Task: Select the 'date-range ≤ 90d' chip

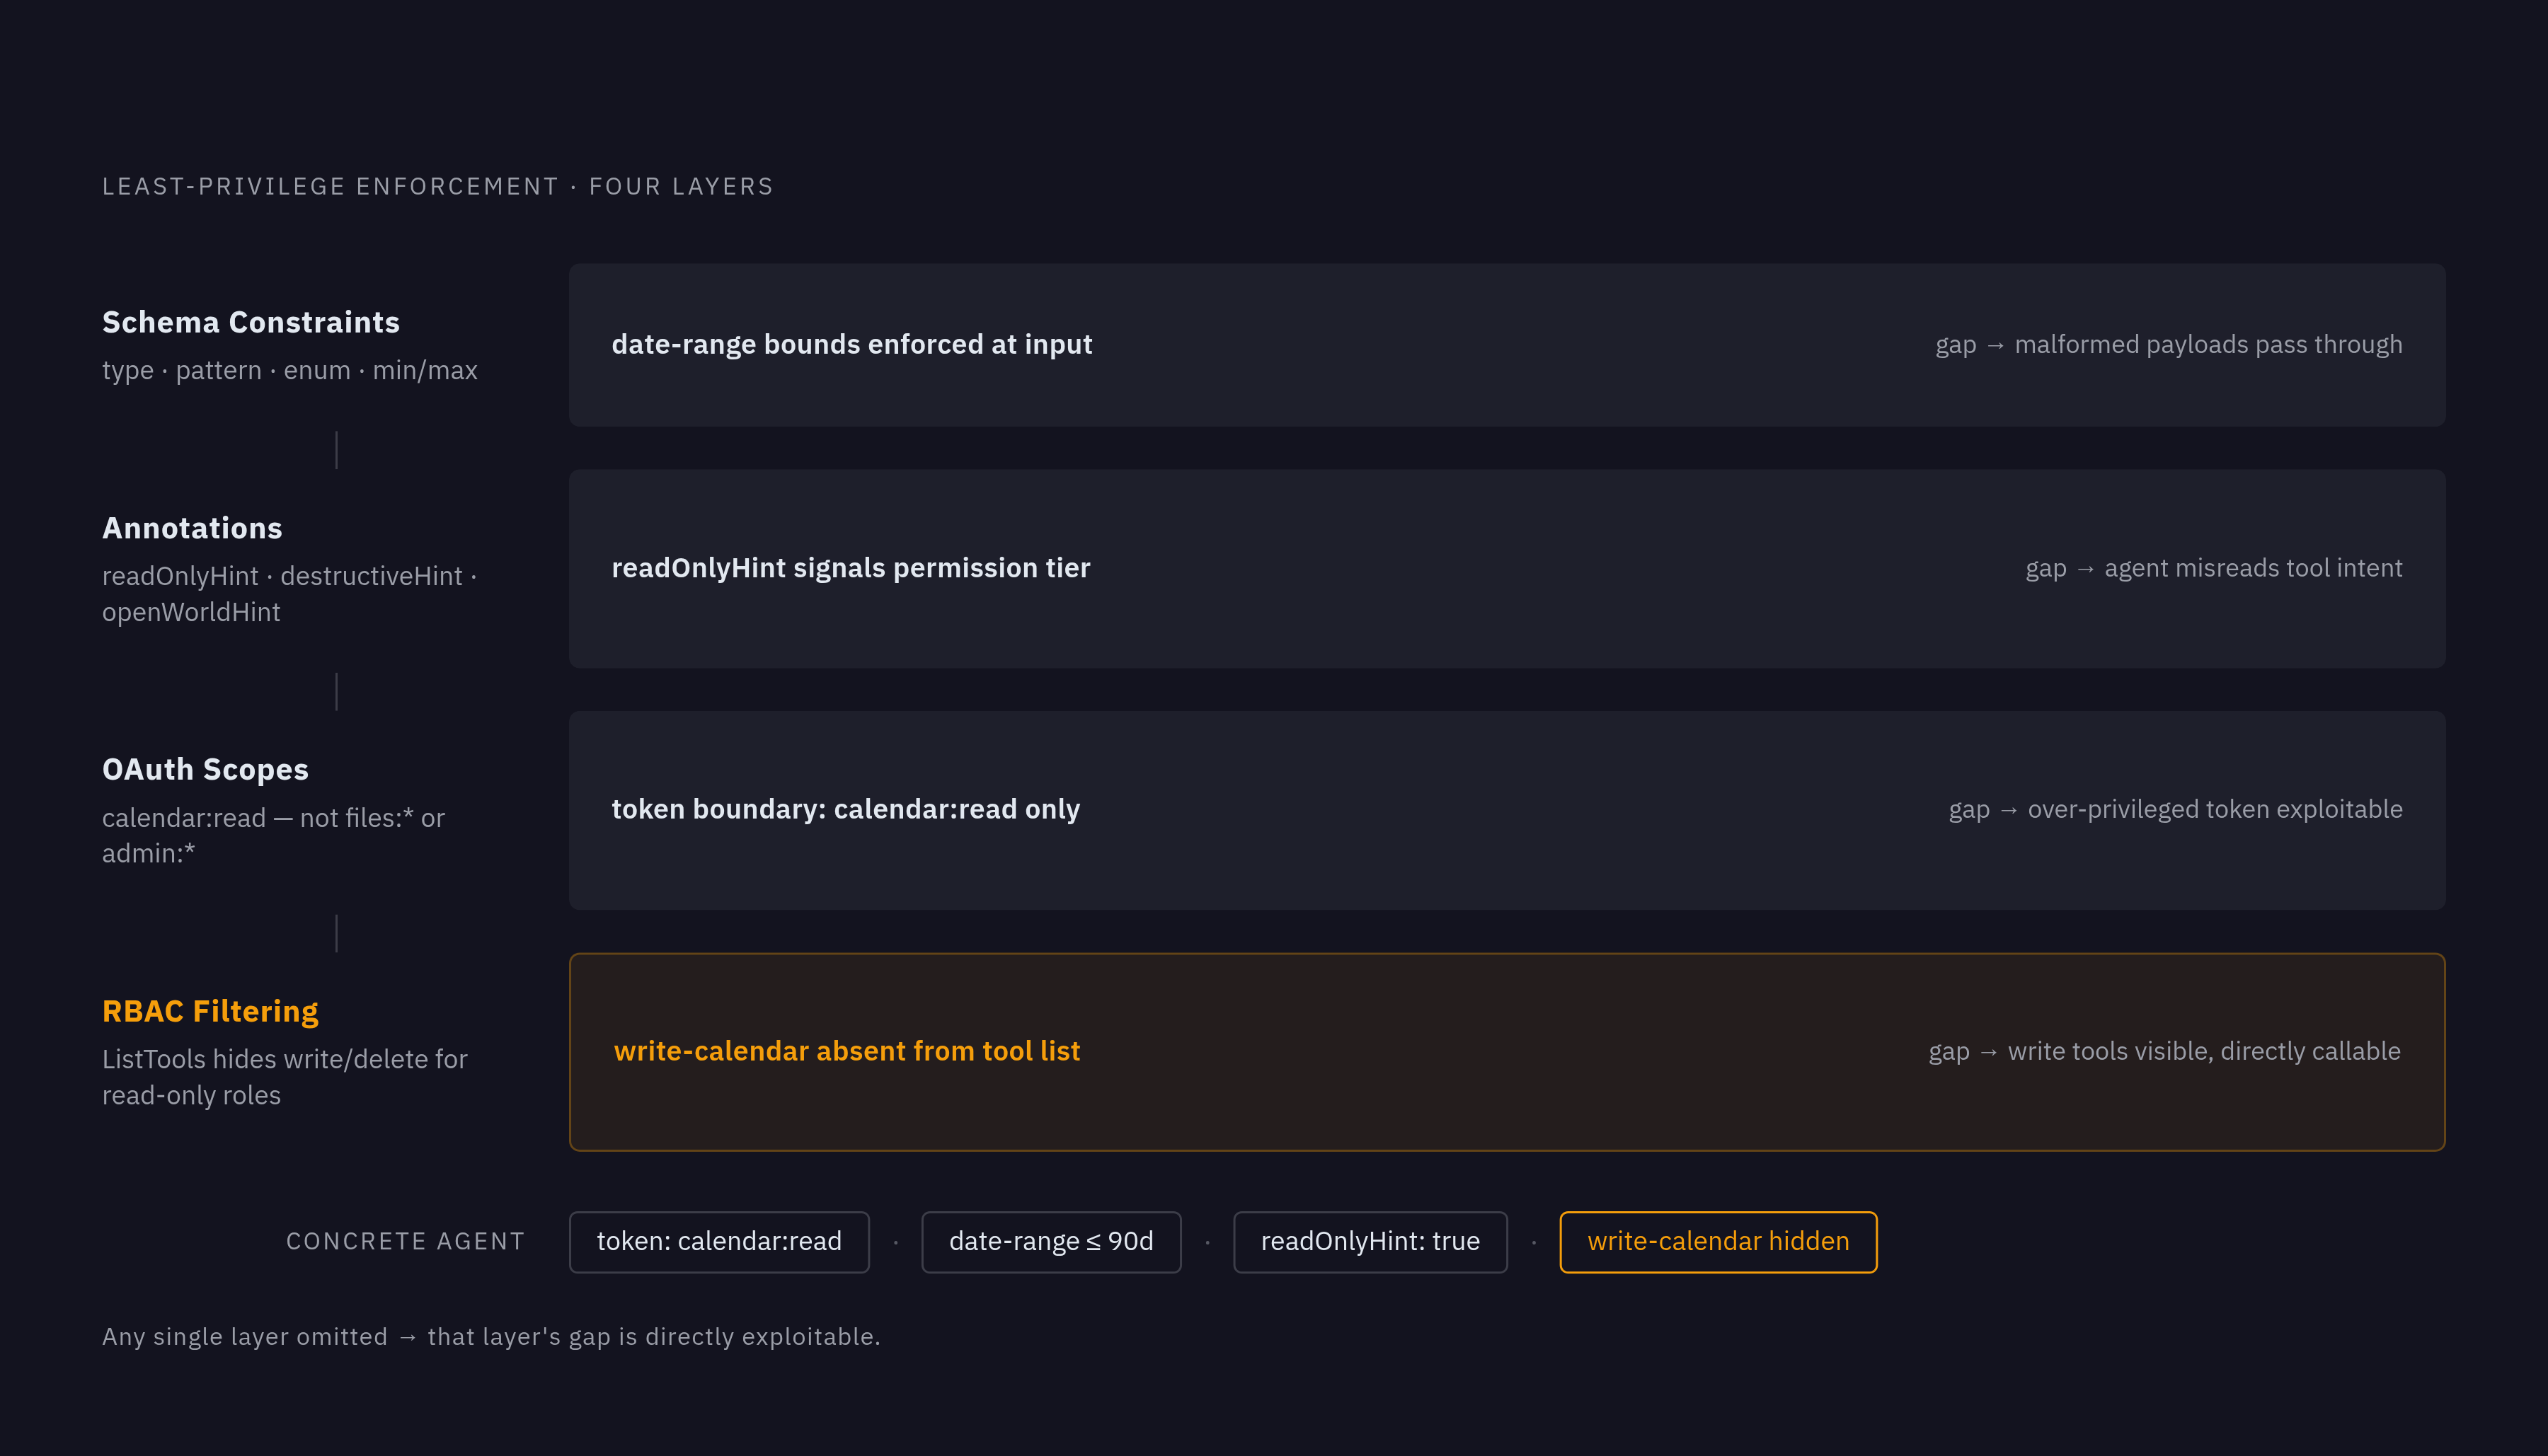Action: click(1050, 1241)
